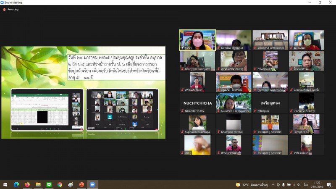Select the Dendaw Piyapisut video tile
The image size is (336, 189).
point(234,40)
